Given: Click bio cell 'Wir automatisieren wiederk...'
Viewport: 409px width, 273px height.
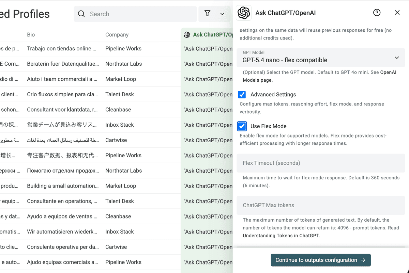Looking at the screenshot, I should (x=62, y=232).
